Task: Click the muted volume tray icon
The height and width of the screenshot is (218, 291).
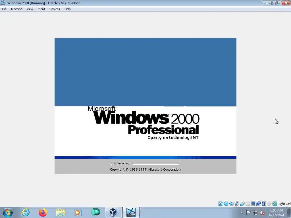Action: point(262,213)
